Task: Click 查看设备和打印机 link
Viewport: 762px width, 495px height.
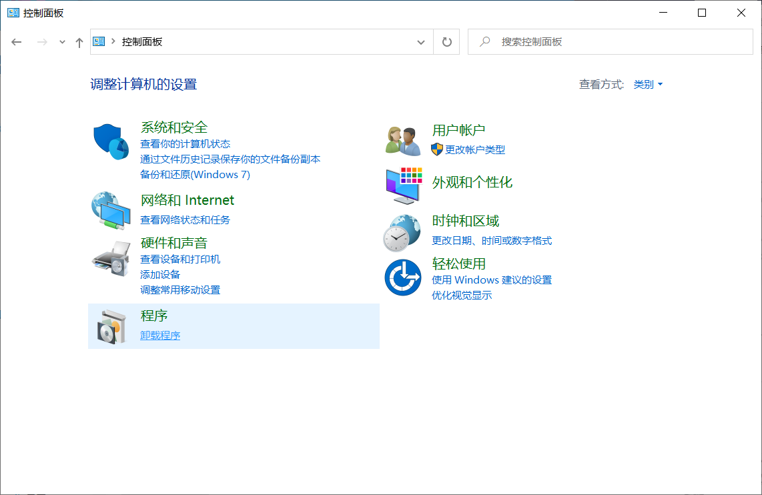Action: 180,260
